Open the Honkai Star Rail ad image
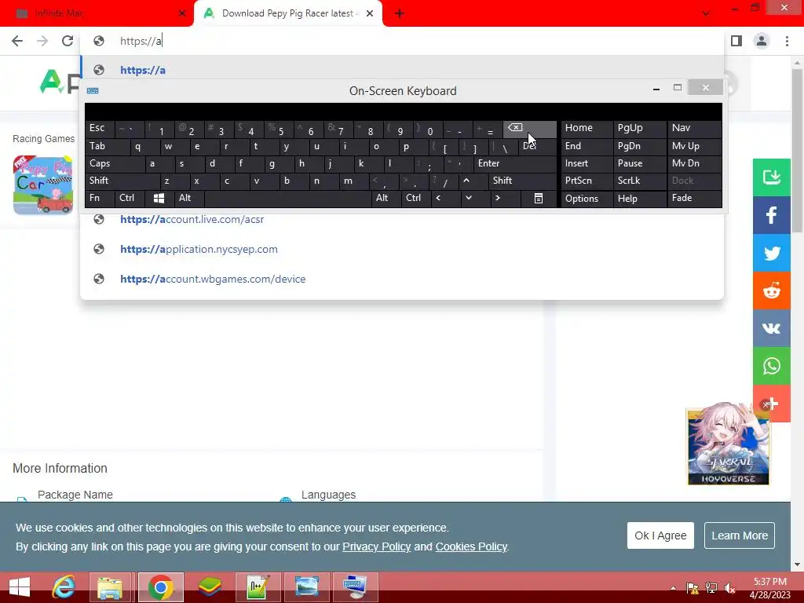804x603 pixels. click(728, 446)
